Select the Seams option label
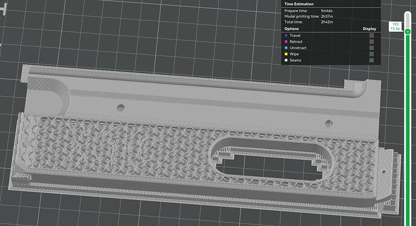 coord(295,60)
